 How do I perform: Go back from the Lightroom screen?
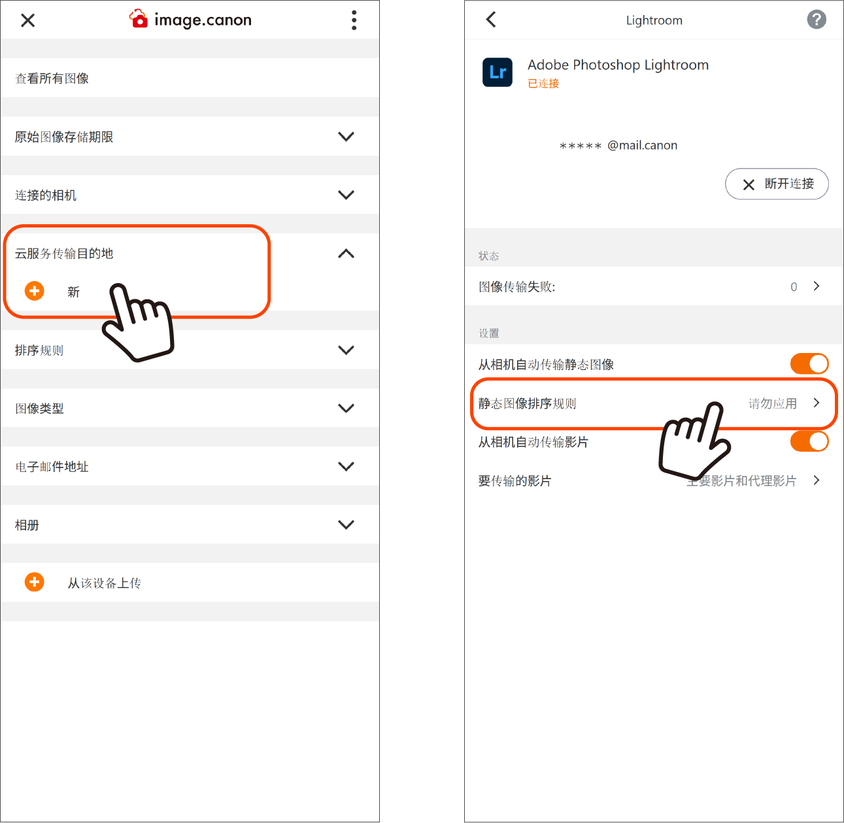492,20
